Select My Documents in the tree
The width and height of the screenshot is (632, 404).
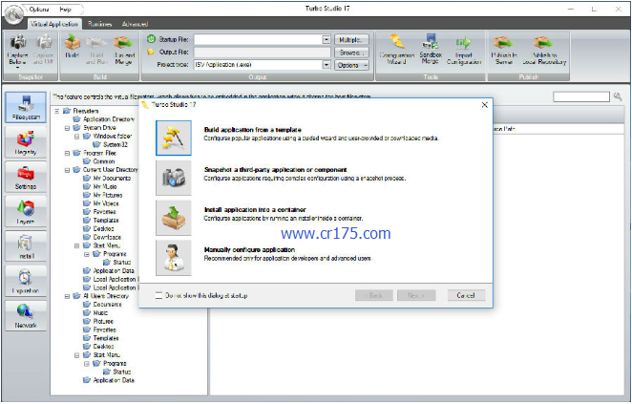(112, 179)
